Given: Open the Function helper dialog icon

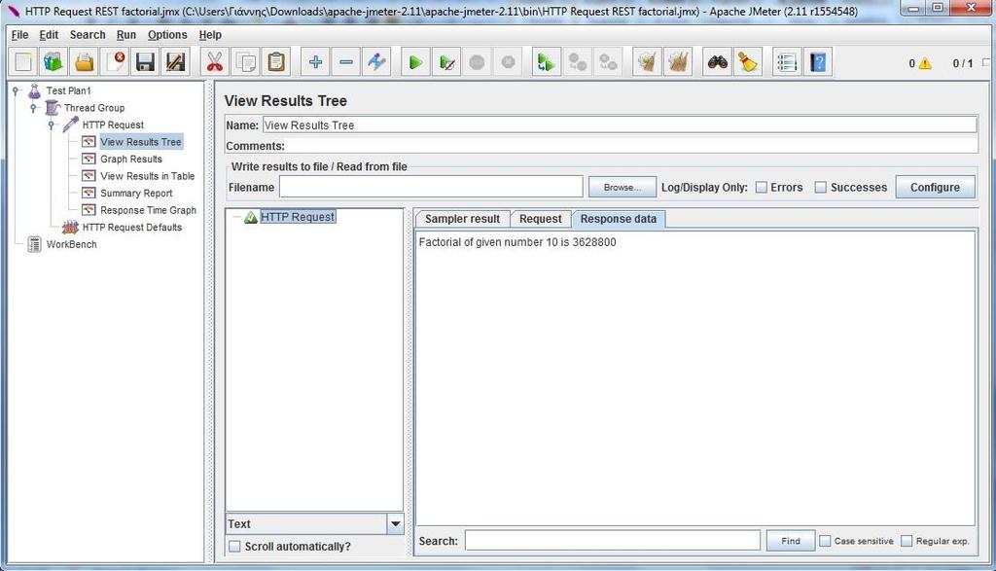Looking at the screenshot, I should pyautogui.click(x=787, y=62).
